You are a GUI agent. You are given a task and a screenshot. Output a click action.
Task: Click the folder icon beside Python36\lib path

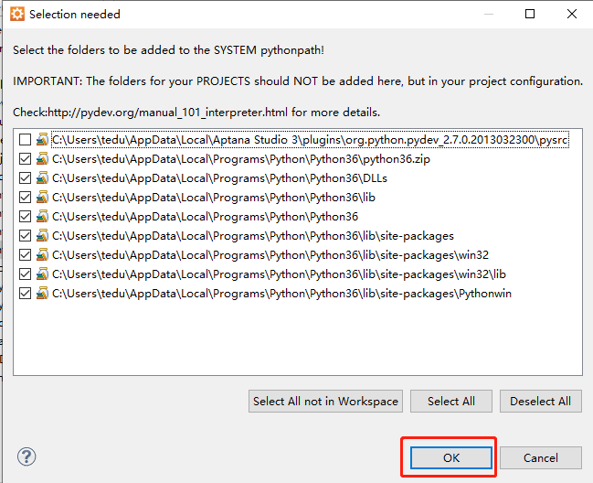tap(42, 198)
